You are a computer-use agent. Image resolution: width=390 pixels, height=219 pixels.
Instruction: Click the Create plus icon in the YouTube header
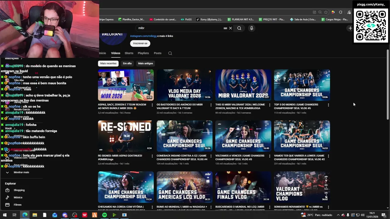pyautogui.click(x=350, y=28)
